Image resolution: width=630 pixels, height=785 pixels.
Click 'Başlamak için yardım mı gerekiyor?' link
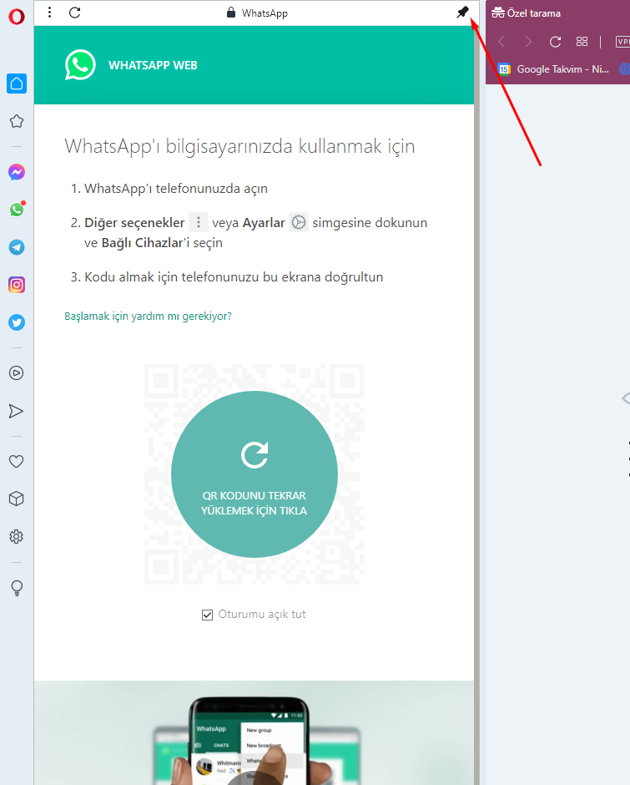[149, 316]
